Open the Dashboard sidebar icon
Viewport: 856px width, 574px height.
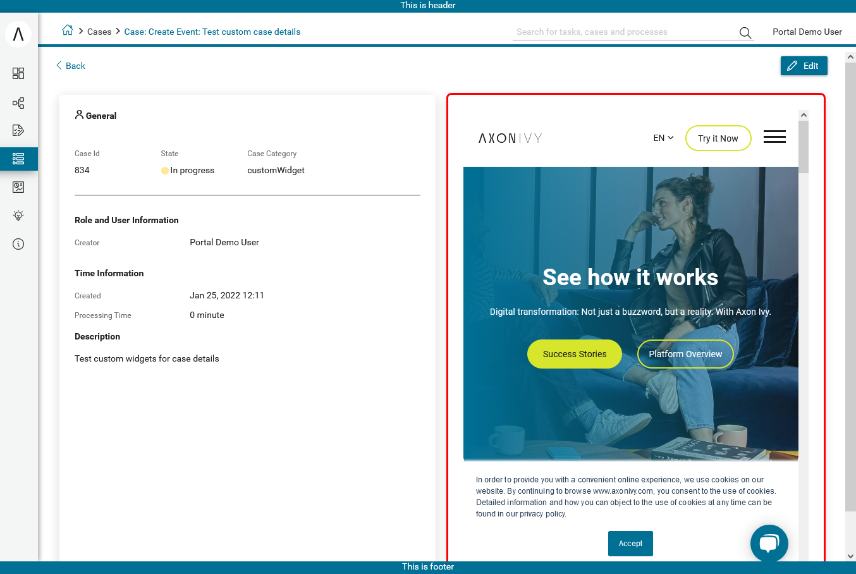[18, 73]
